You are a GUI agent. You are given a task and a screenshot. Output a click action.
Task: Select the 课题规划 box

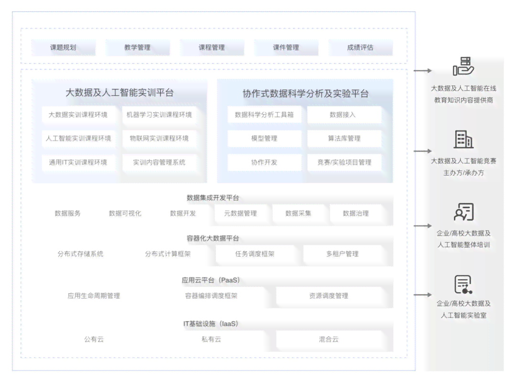click(63, 48)
